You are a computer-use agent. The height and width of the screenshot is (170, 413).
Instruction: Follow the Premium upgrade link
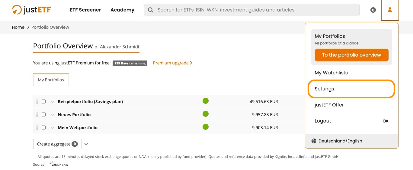(172, 63)
